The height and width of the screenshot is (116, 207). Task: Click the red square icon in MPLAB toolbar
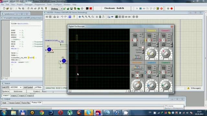coord(91,9)
